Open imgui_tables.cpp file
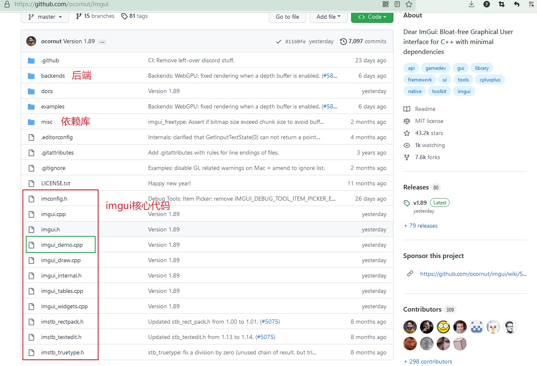Image resolution: width=537 pixels, height=366 pixels. click(62, 291)
